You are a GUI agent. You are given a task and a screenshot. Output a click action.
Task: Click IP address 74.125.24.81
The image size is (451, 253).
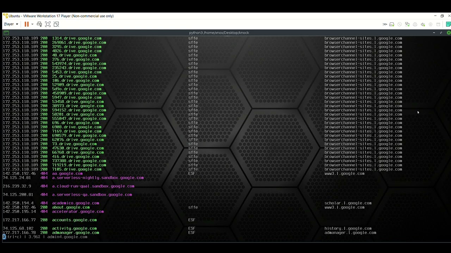coord(17,178)
